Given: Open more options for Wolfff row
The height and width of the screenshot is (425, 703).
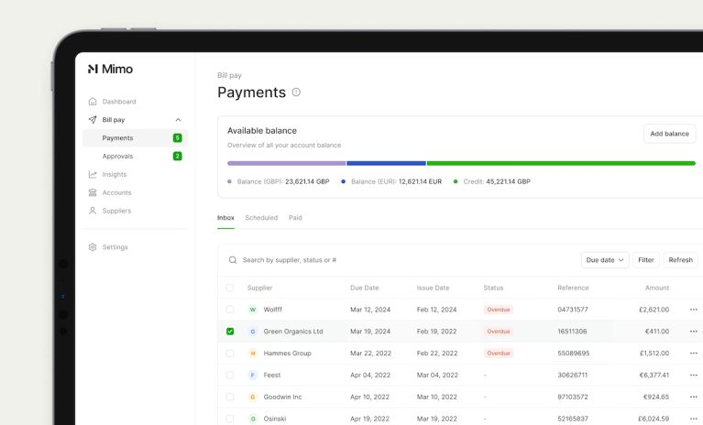Looking at the screenshot, I should tap(693, 310).
